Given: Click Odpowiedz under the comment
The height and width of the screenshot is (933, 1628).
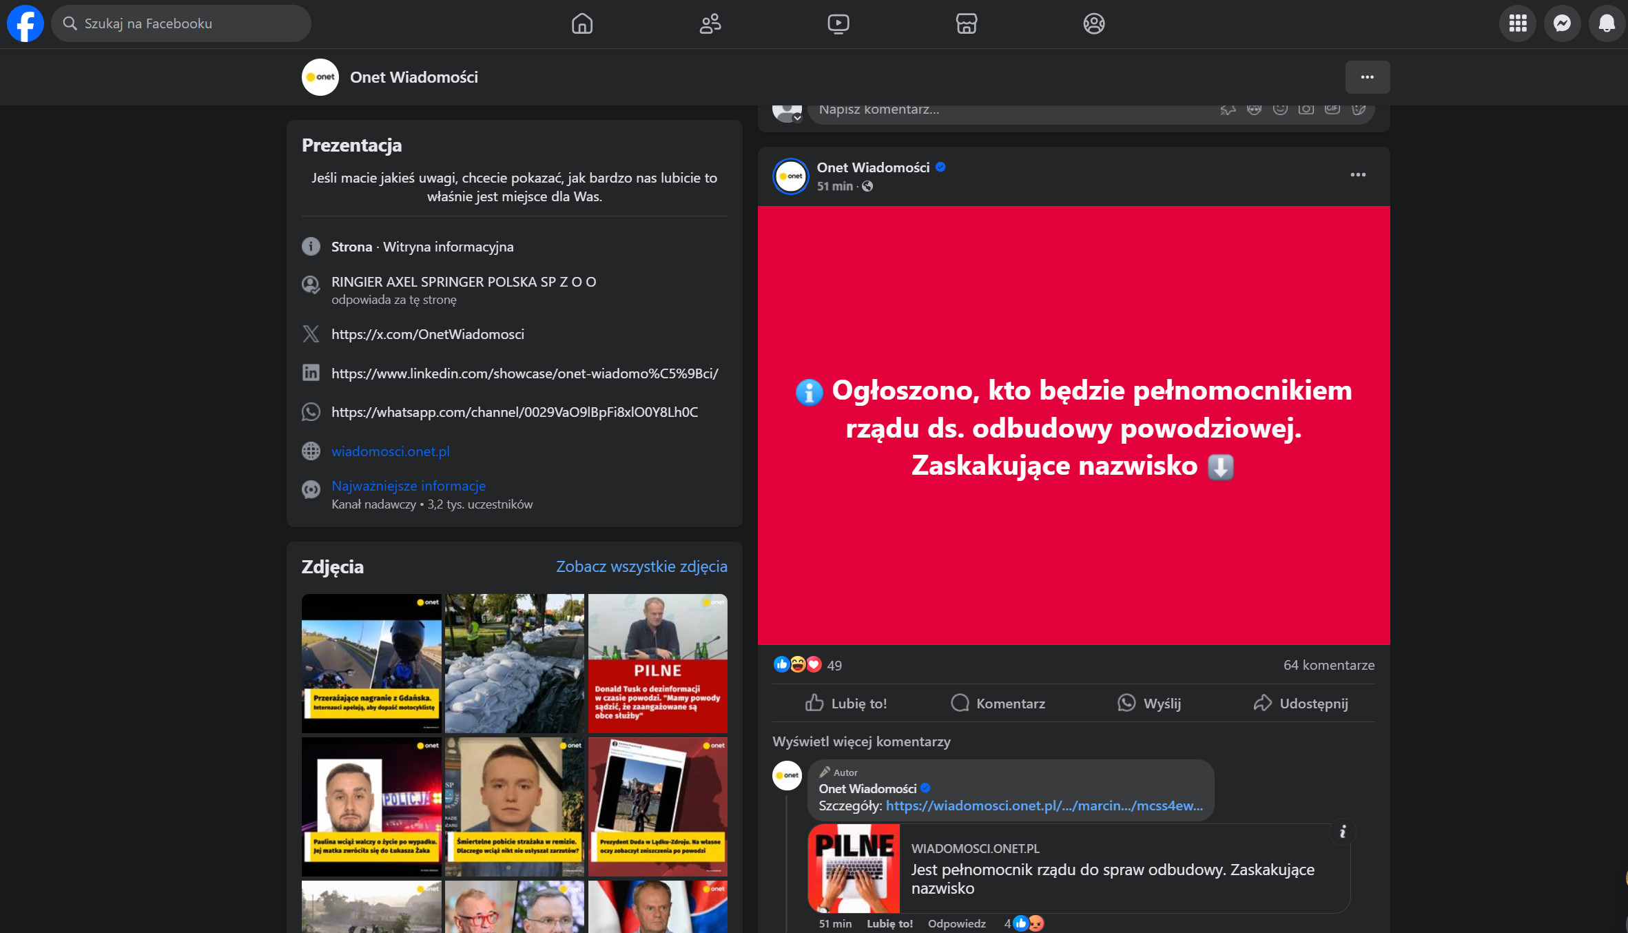Looking at the screenshot, I should point(956,923).
